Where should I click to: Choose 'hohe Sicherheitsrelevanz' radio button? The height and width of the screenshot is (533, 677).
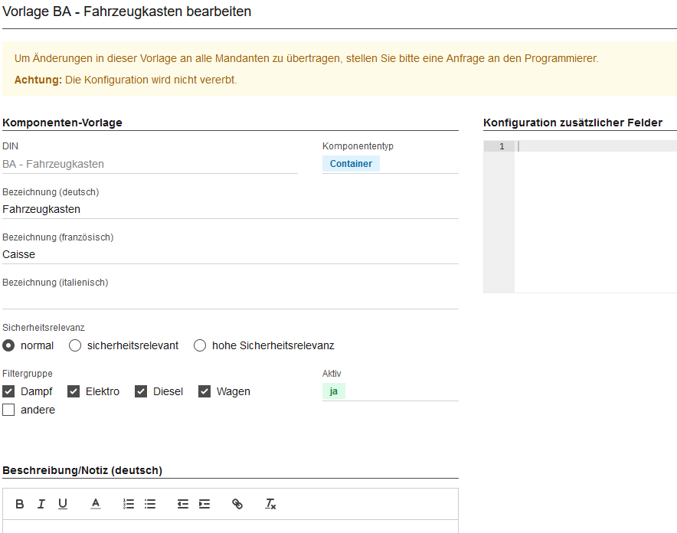point(200,345)
